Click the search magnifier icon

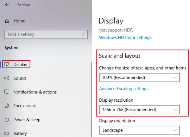point(83,34)
